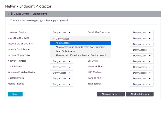Screen dimensions: 166x117
Task: Open the Thunderbolt access dropdown
Action: (x=142, y=84)
